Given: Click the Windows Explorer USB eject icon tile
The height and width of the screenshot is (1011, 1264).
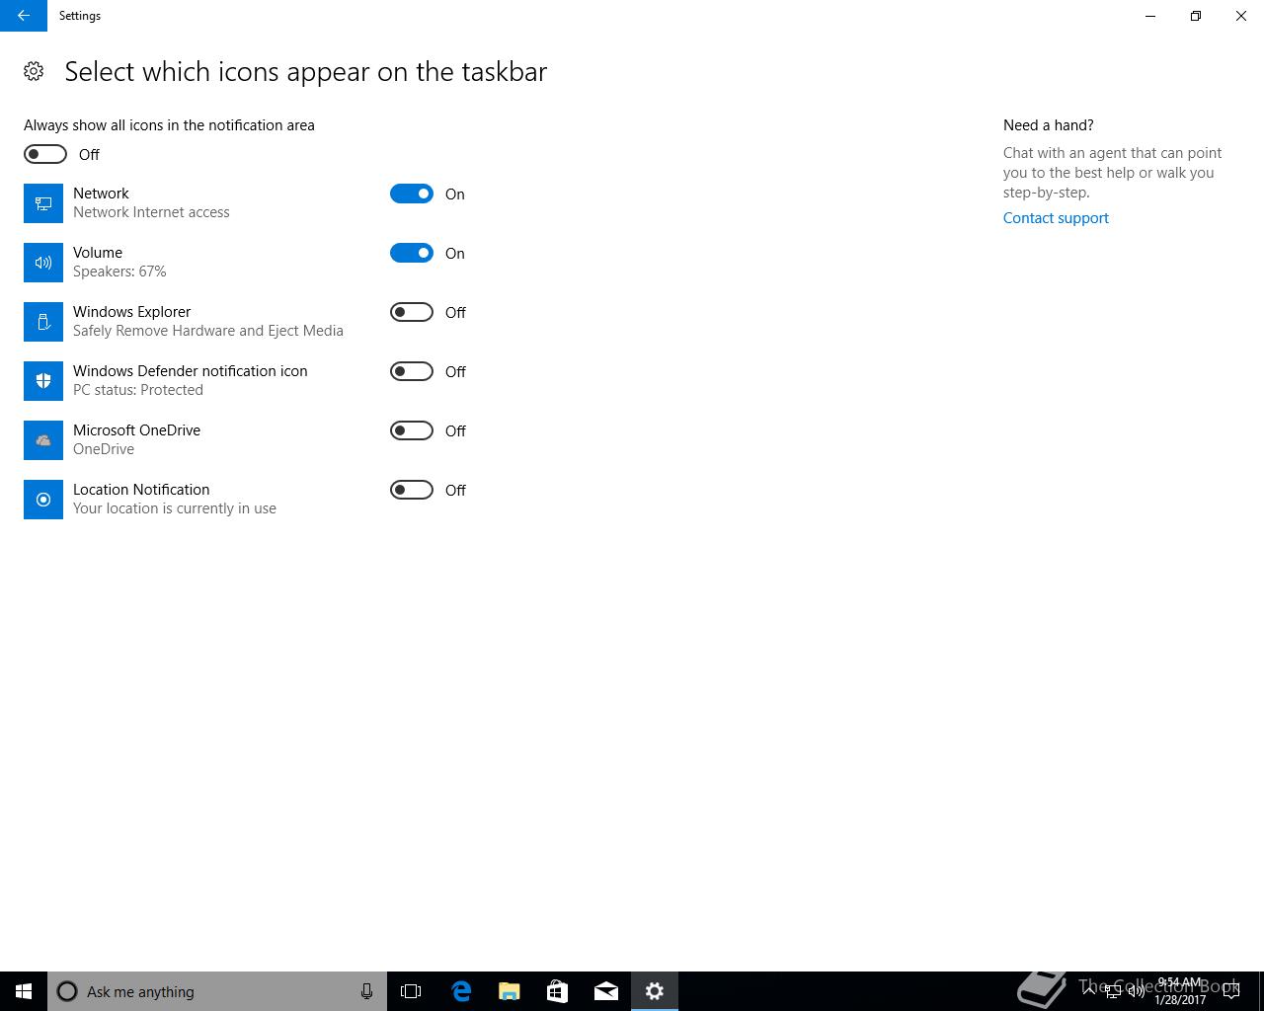Looking at the screenshot, I should pos(43,322).
